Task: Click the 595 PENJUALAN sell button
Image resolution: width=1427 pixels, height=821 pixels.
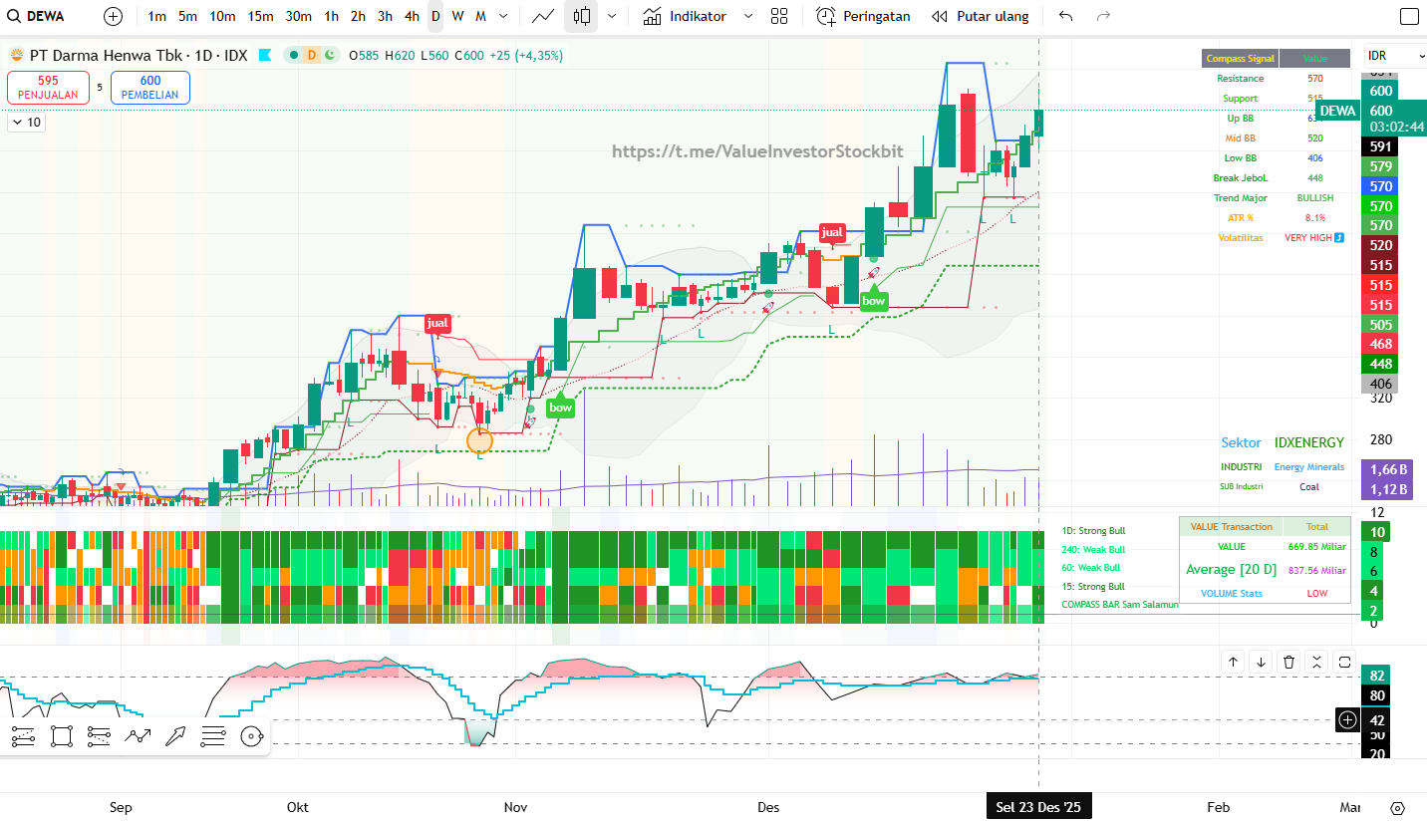Action: (48, 88)
